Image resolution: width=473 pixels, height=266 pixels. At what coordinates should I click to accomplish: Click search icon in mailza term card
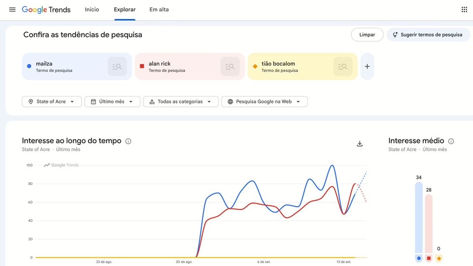point(117,66)
